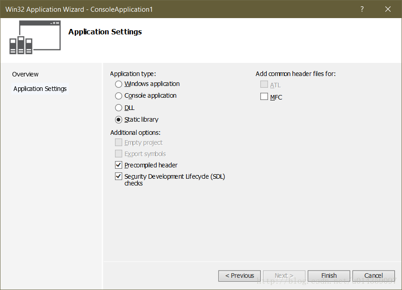Select the Windows application radio button
The width and height of the screenshot is (402, 290).
click(x=119, y=84)
